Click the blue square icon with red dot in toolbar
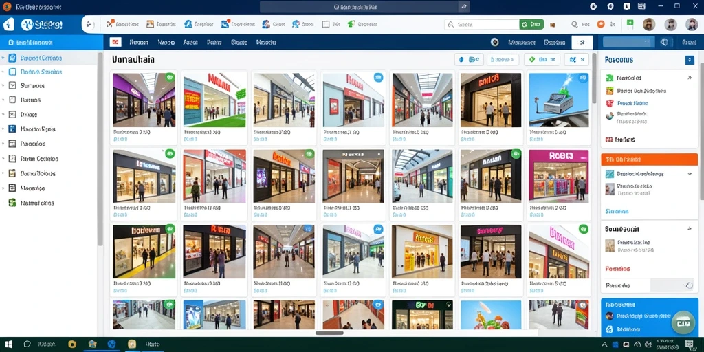Screen dimensions: 704x352 pos(225,24)
